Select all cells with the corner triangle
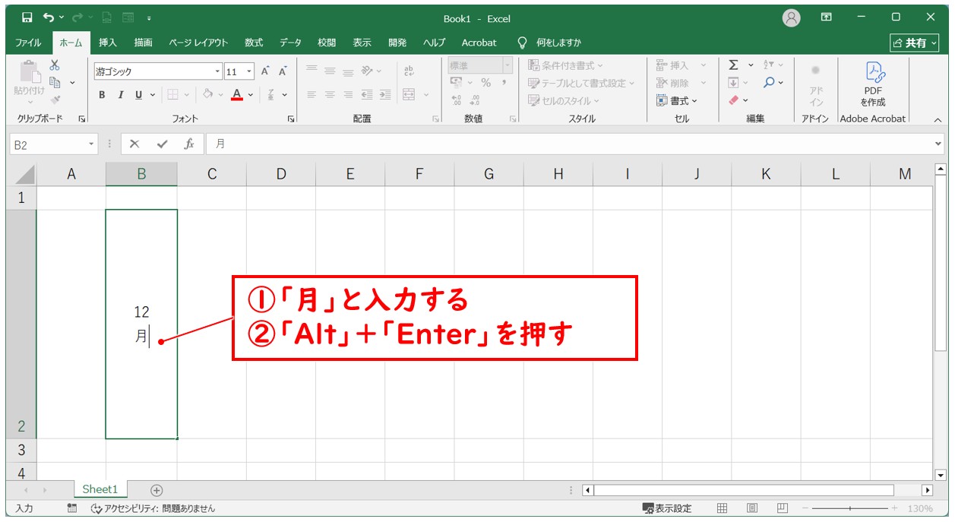 pos(24,175)
